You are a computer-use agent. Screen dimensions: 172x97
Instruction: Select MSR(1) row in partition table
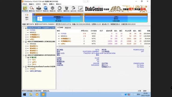click(x=103, y=36)
